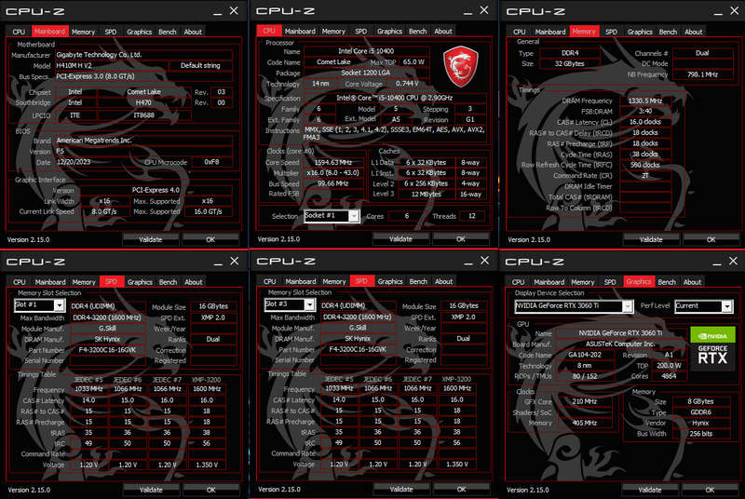Screen dimensions: 745x499
Task: Click Validate in the Graphics window
Action: [x=649, y=490]
